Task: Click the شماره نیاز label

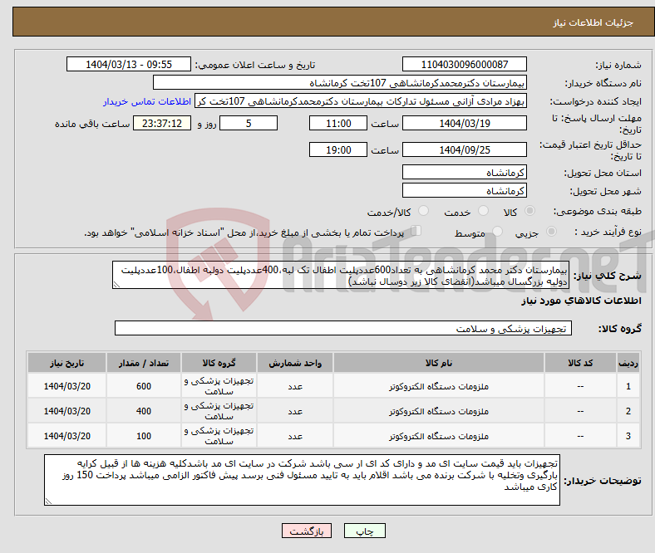Action: [x=618, y=65]
